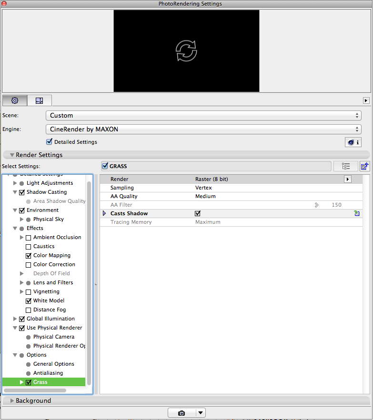The height and width of the screenshot is (420, 373).
Task: Select Lens and Filters tree item
Action: (x=53, y=282)
